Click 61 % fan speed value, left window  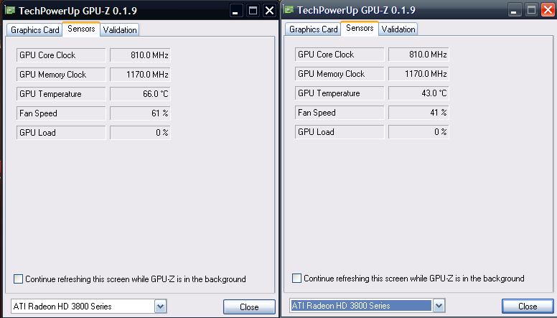pyautogui.click(x=140, y=113)
